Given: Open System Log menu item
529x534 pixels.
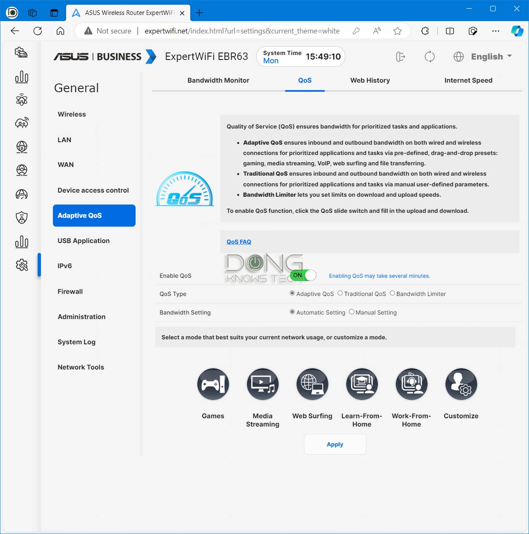Looking at the screenshot, I should (x=76, y=342).
